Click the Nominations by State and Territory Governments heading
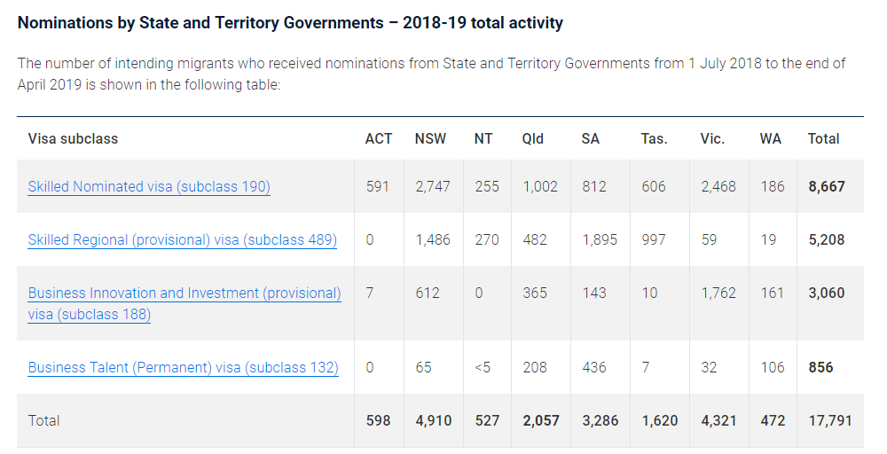Viewport: 887px width, 454px height. 290,23
